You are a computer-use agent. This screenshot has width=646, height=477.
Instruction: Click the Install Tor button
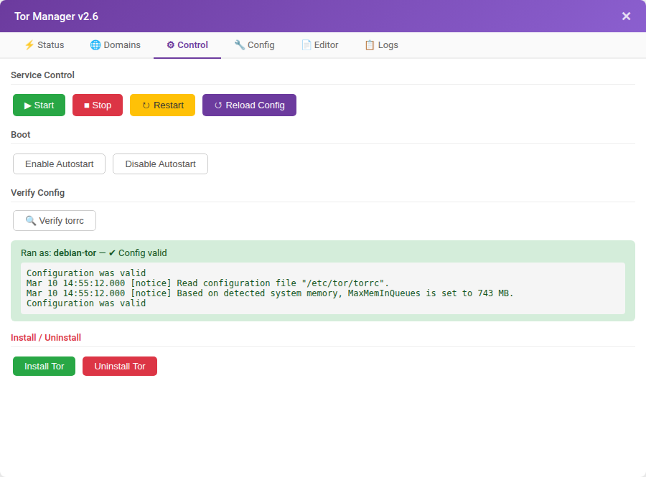coord(44,366)
